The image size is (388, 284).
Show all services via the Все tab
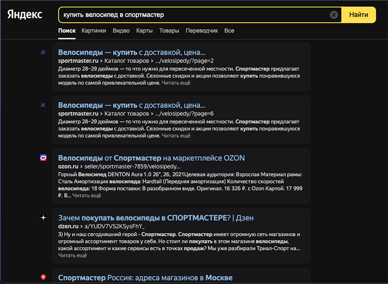pyautogui.click(x=229, y=31)
